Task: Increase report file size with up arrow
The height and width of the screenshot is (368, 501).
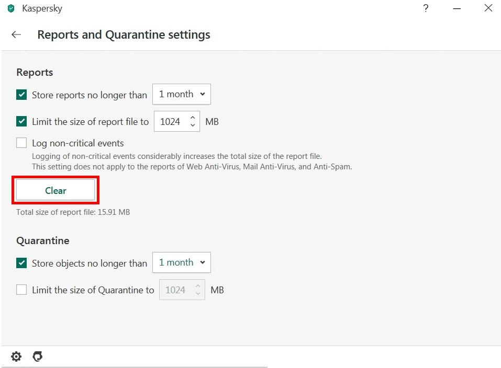Action: 193,118
